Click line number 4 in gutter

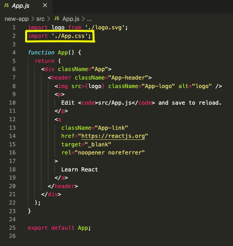(x=14, y=53)
